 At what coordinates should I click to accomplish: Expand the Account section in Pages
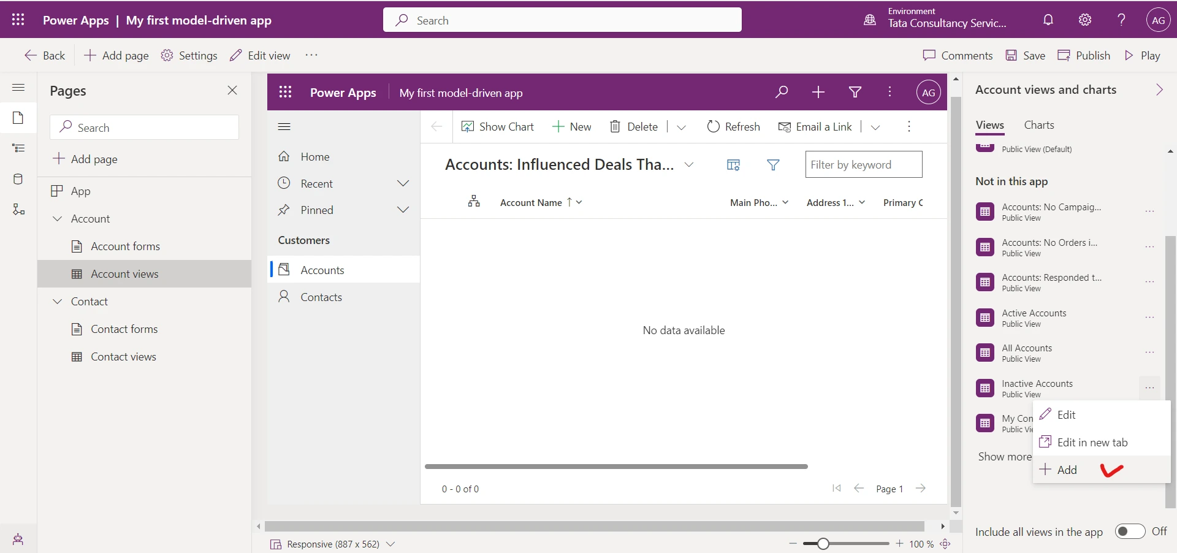coord(58,218)
